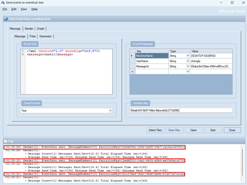Open the Edit menu
The height and width of the screenshot is (185, 247).
[x=14, y=9]
